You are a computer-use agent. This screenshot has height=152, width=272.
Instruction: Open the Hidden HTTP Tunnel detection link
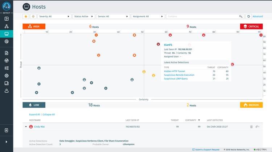pos(174,71)
